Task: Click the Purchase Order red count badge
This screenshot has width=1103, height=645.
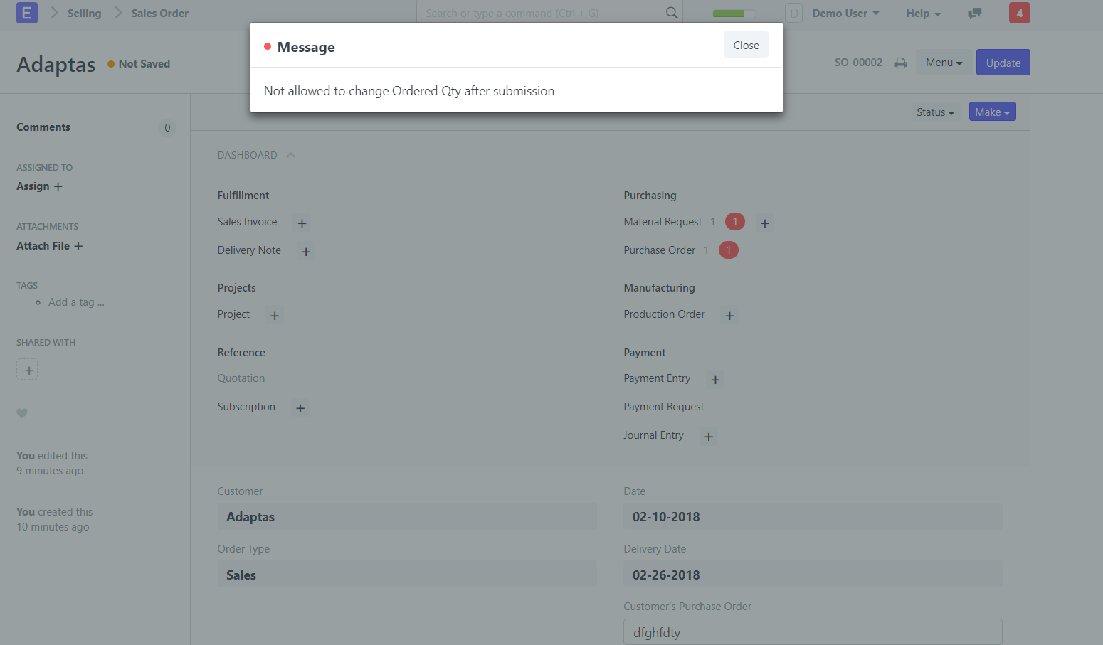Action: pos(729,250)
